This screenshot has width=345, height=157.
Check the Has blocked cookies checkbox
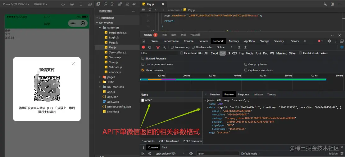click(301, 53)
